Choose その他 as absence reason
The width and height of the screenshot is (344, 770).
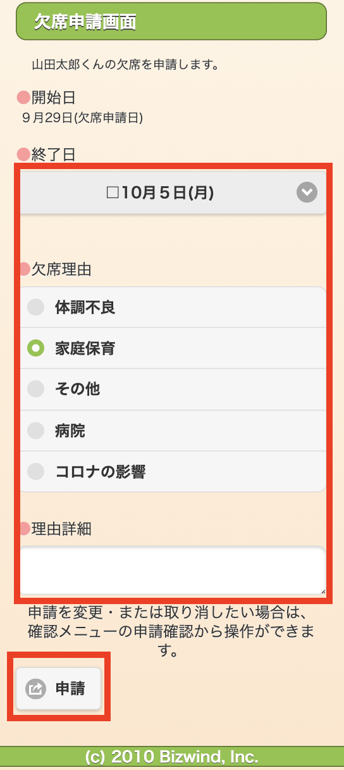[x=173, y=389]
